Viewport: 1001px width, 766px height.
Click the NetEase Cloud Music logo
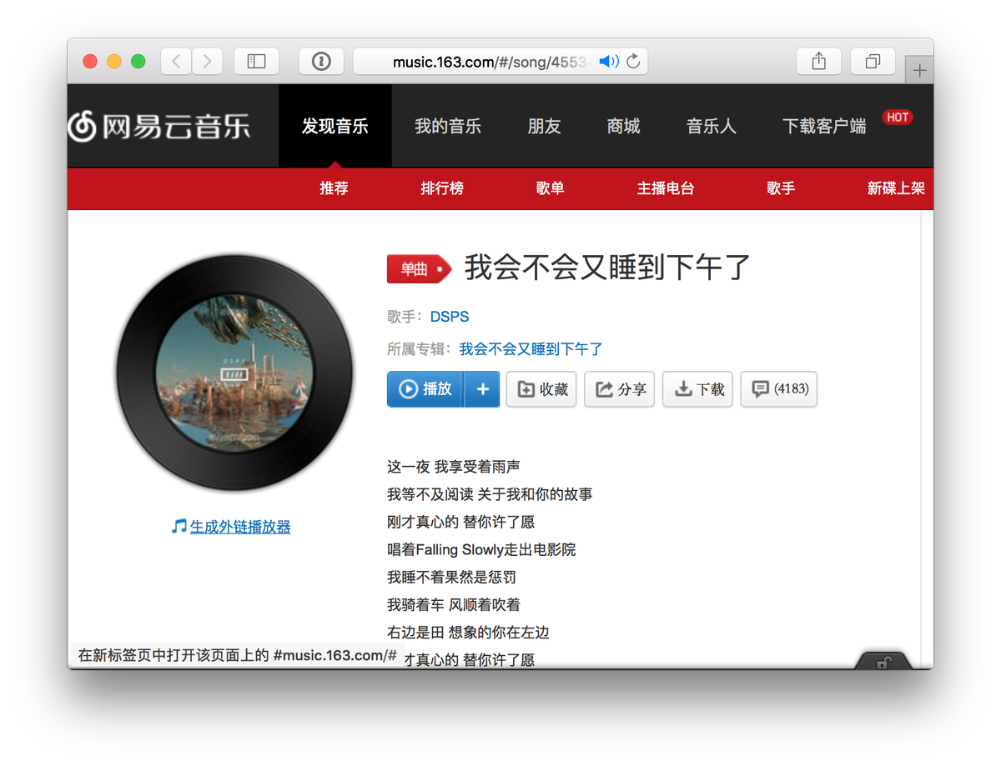click(x=158, y=126)
